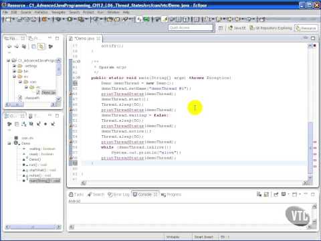Open the New file dropdown arrow
Image resolution: width=321 pixels, height=241 pixels.
pyautogui.click(x=13, y=19)
